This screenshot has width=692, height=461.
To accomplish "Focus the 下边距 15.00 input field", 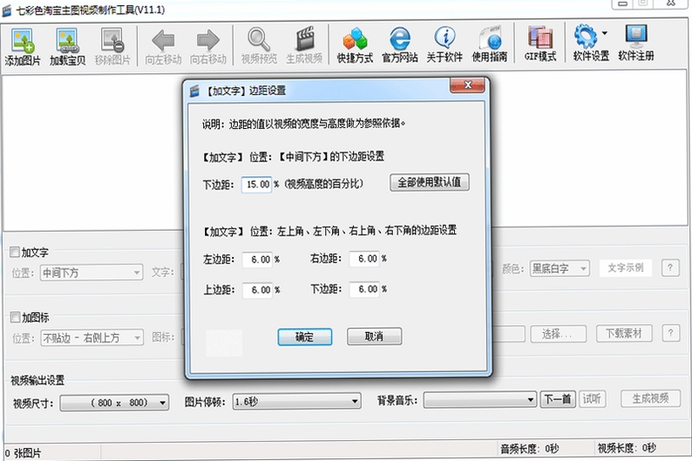I will pos(256,185).
